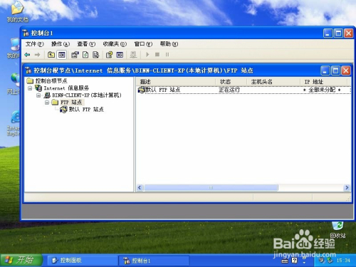Click the 描述 column header
Viewport: 356px width, 267px height.
coord(176,82)
